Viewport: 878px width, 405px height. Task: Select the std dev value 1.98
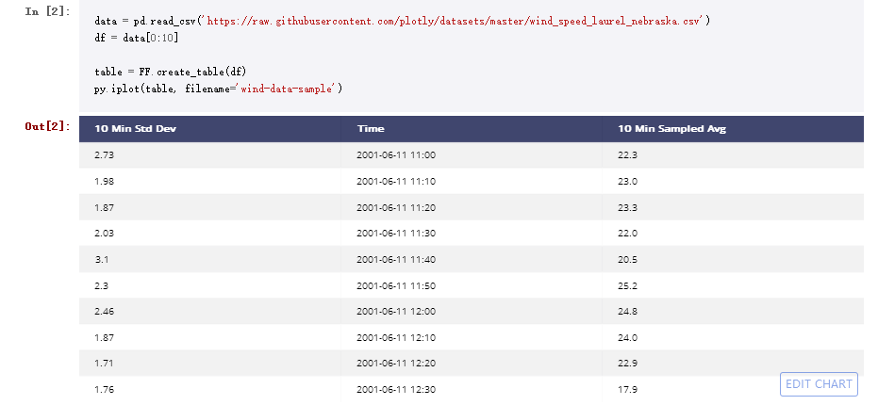click(x=104, y=181)
